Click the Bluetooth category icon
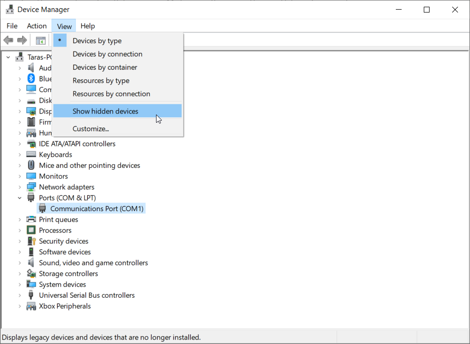This screenshot has height=344, width=470. click(x=31, y=79)
